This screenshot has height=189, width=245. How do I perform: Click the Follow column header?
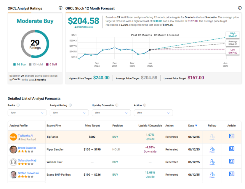pos(212,126)
